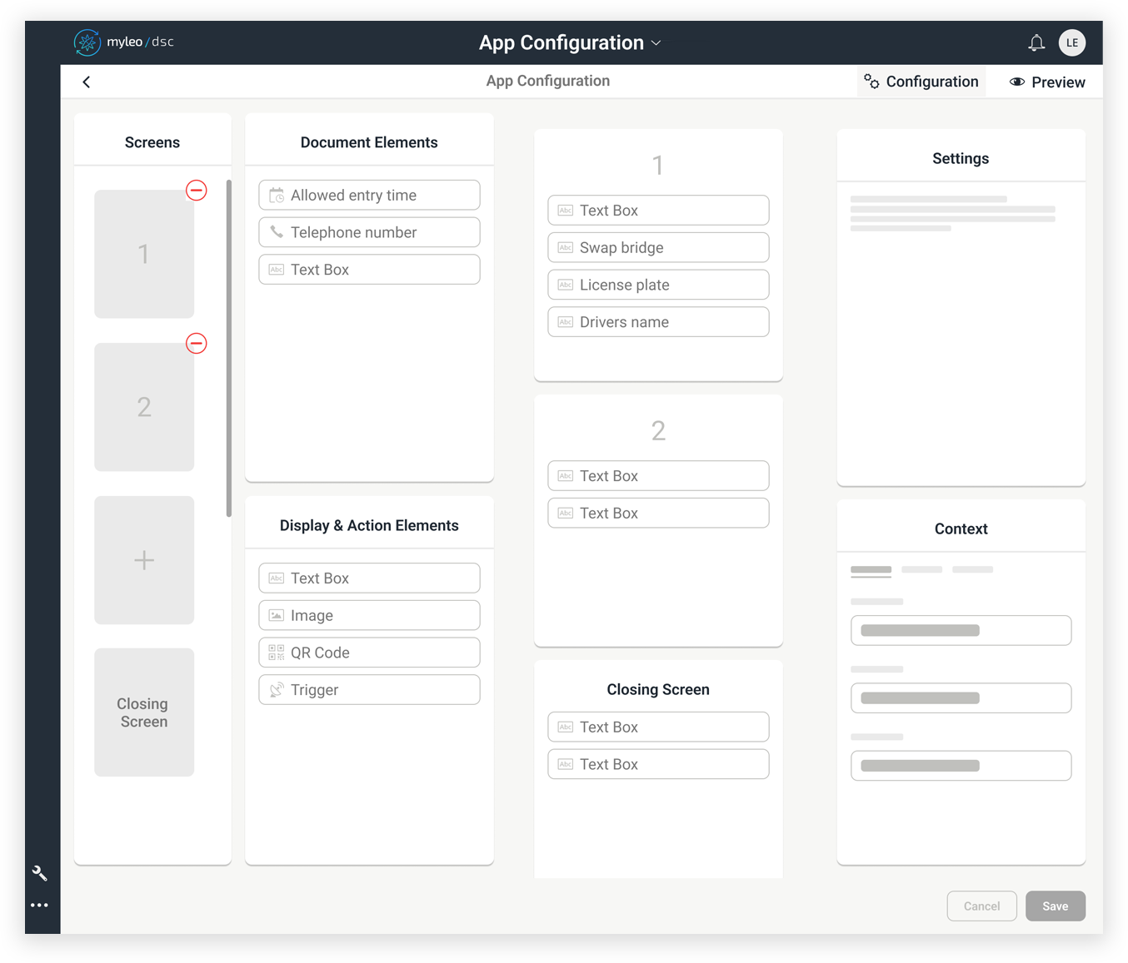
Task: Click the myleo dsc logo
Action: point(123,42)
